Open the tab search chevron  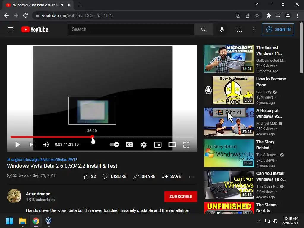(256, 4)
